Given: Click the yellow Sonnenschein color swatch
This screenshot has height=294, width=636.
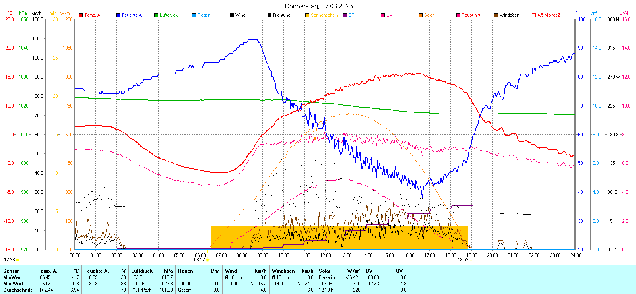Looking at the screenshot, I should 307,15.
